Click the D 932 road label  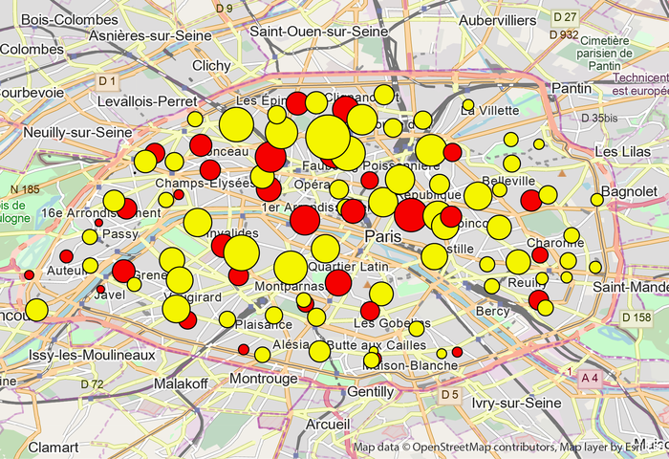[x=564, y=34]
